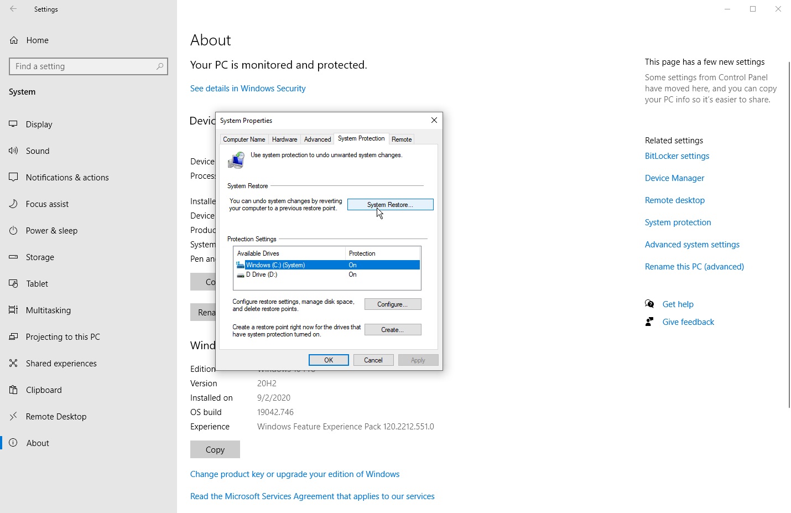791x513 pixels.
Task: Click the Projecting to this PC icon
Action: coord(13,337)
